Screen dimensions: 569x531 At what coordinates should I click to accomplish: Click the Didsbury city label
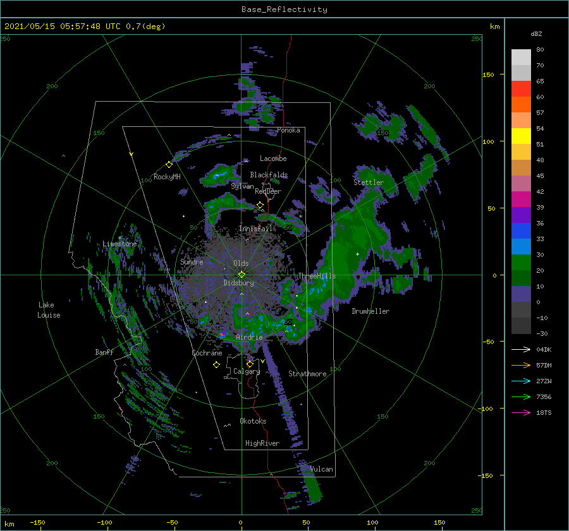pos(239,283)
